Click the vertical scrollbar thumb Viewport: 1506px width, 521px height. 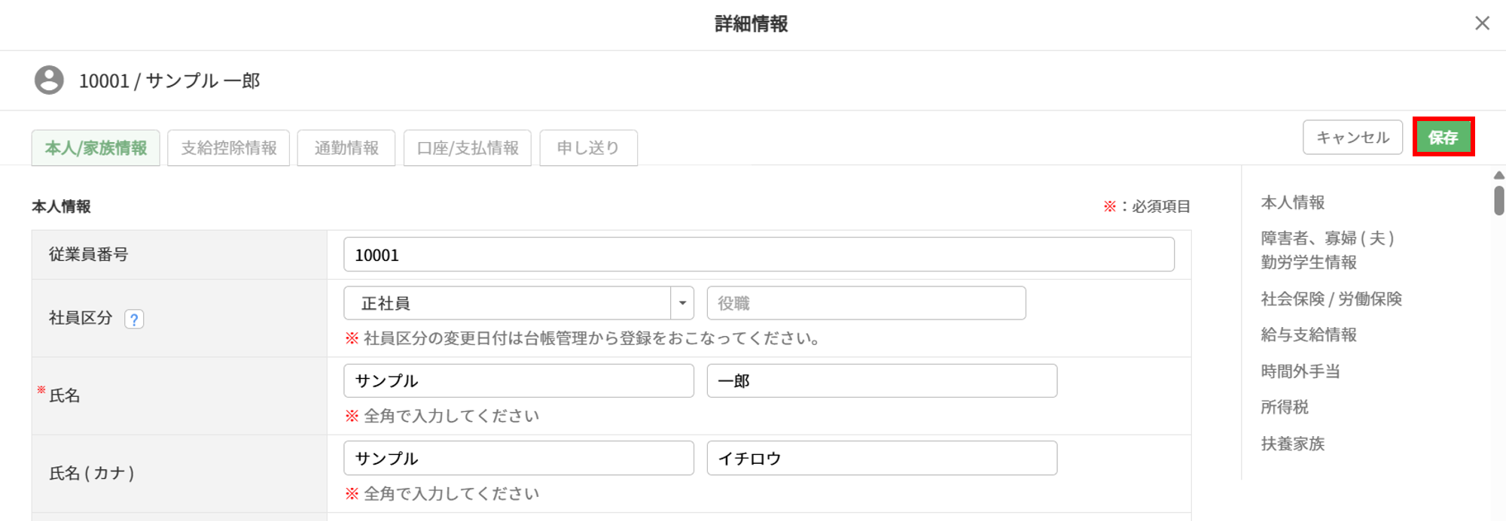point(1498,201)
